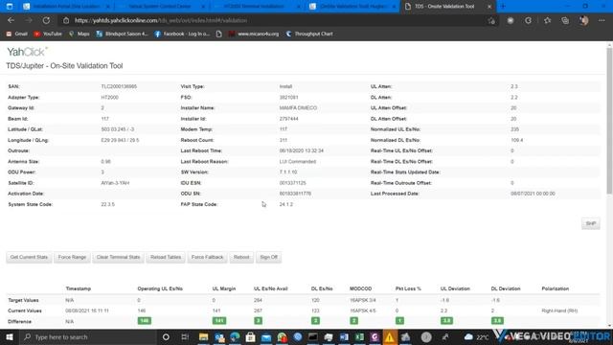Click the address bar URL field
Viewport: 613px width, 345px height.
click(x=274, y=20)
